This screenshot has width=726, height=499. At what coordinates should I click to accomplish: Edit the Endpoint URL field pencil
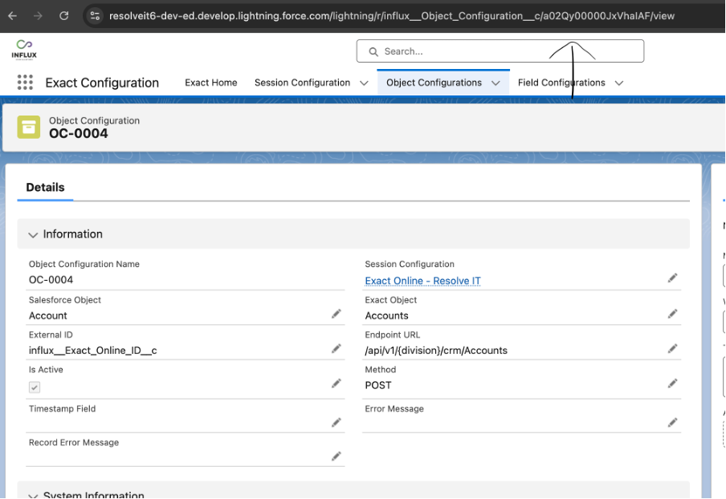pos(672,349)
